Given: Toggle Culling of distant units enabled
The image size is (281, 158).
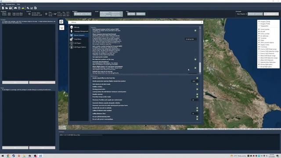Looking at the screenshot, I should pyautogui.click(x=197, y=111).
